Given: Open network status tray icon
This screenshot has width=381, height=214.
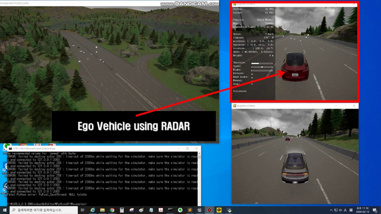Looking at the screenshot, I should click(x=337, y=210).
